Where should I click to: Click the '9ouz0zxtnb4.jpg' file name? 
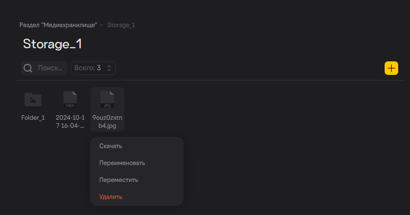(107, 121)
